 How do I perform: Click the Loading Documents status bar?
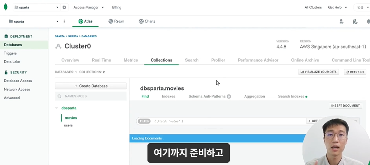[x=216, y=138]
